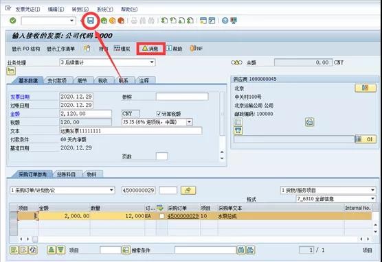
Task: Click the 显示 PO 结构 button
Action: tap(26, 49)
